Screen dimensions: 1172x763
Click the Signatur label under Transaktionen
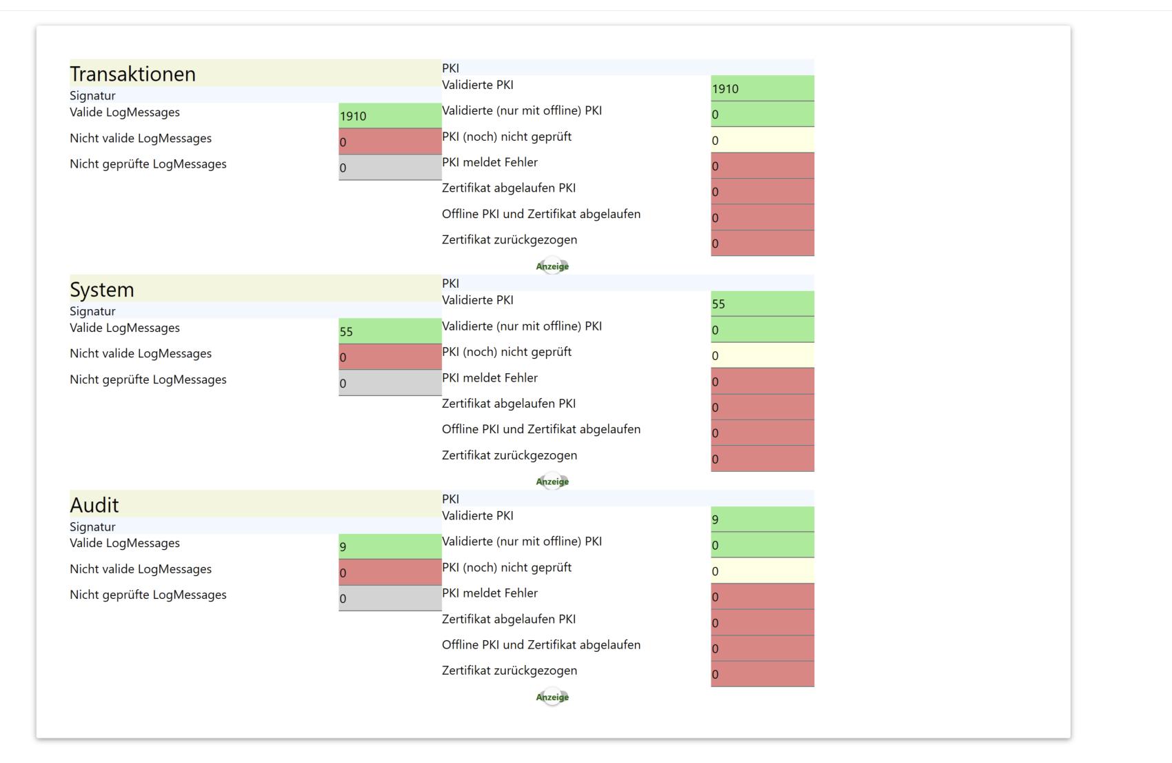[92, 95]
